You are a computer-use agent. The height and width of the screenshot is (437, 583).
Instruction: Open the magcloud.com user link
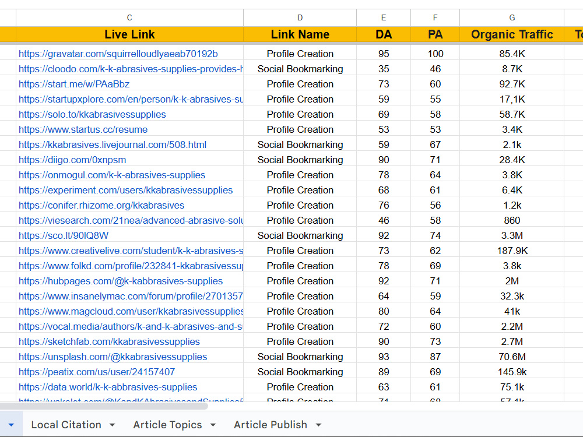[131, 311]
